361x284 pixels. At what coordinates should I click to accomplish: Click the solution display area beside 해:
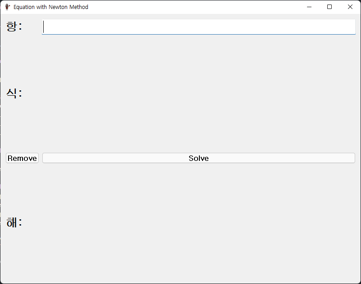[180, 222]
